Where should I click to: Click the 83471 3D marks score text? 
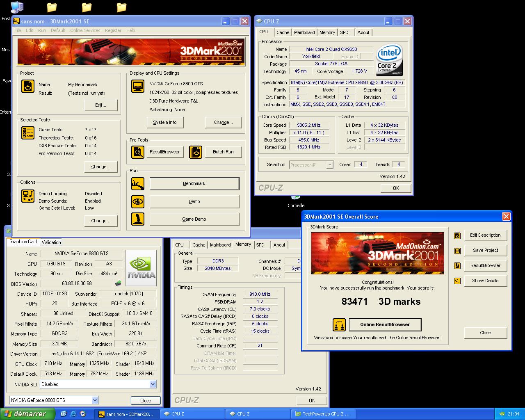coord(381,301)
